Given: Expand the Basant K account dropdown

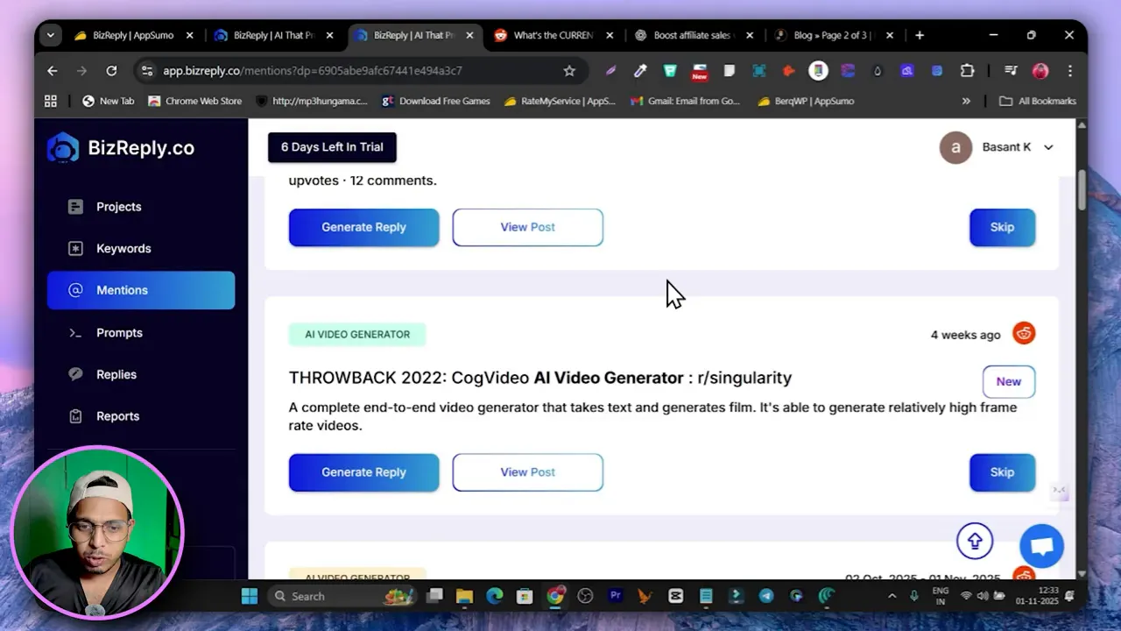Looking at the screenshot, I should click(x=1048, y=147).
